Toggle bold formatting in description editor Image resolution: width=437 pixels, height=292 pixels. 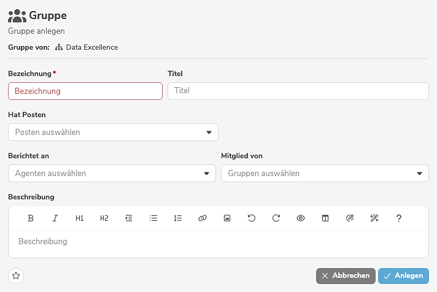point(31,218)
